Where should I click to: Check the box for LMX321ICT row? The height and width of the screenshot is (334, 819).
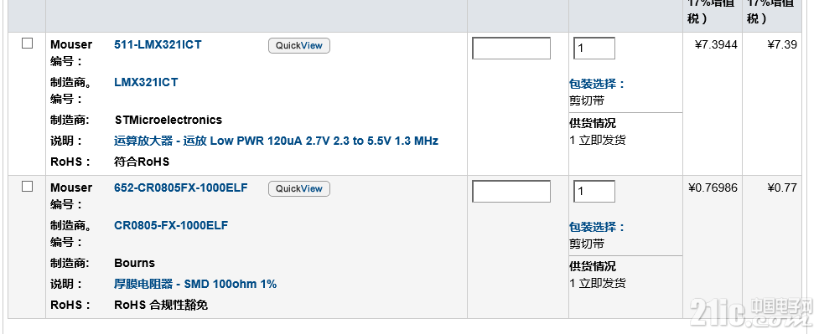point(27,44)
